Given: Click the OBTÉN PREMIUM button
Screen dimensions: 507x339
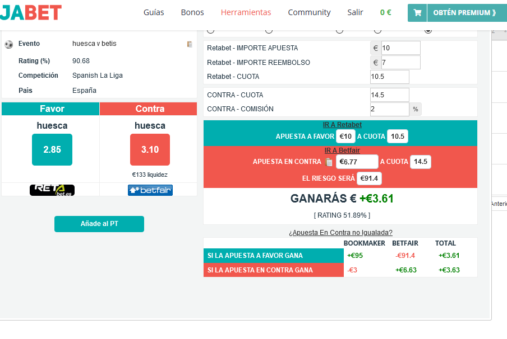Looking at the screenshot, I should click(467, 12).
